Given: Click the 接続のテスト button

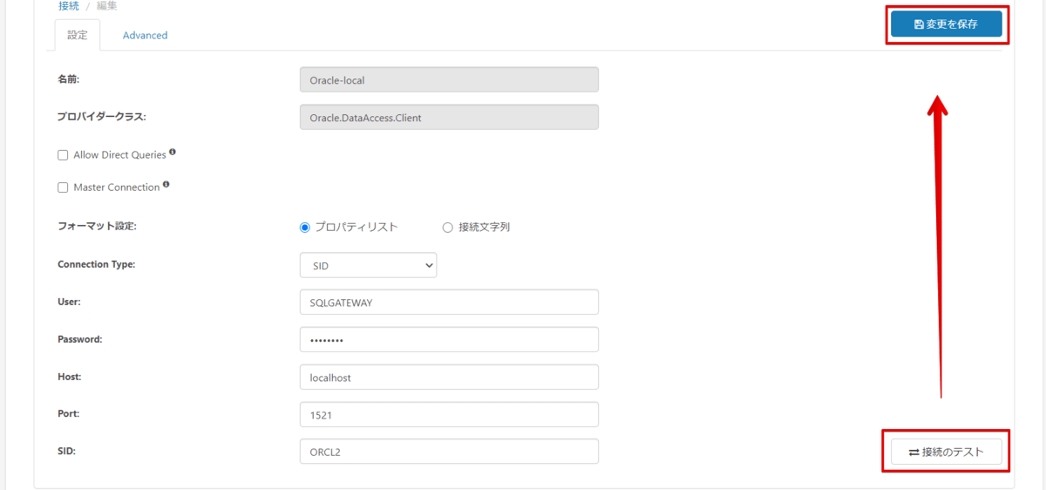Looking at the screenshot, I should coord(946,452).
